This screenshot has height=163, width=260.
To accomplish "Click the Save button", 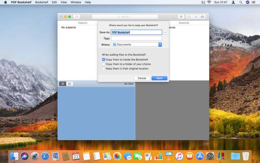I will (159, 78).
